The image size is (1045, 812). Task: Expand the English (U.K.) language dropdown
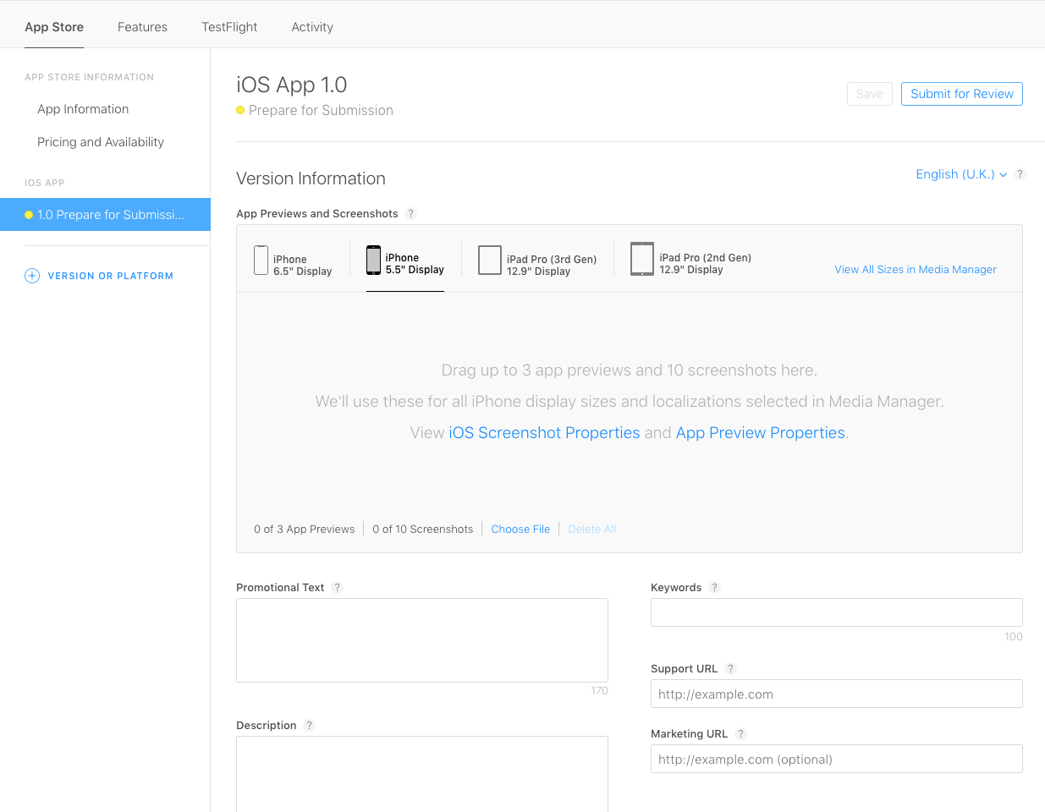(x=961, y=174)
